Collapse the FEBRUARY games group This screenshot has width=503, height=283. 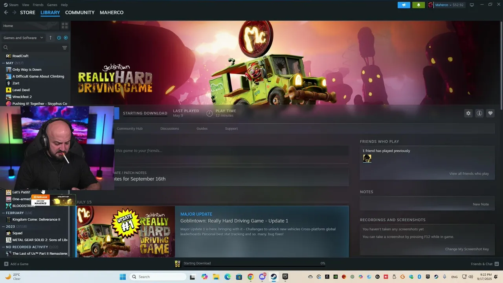[x=3, y=213]
